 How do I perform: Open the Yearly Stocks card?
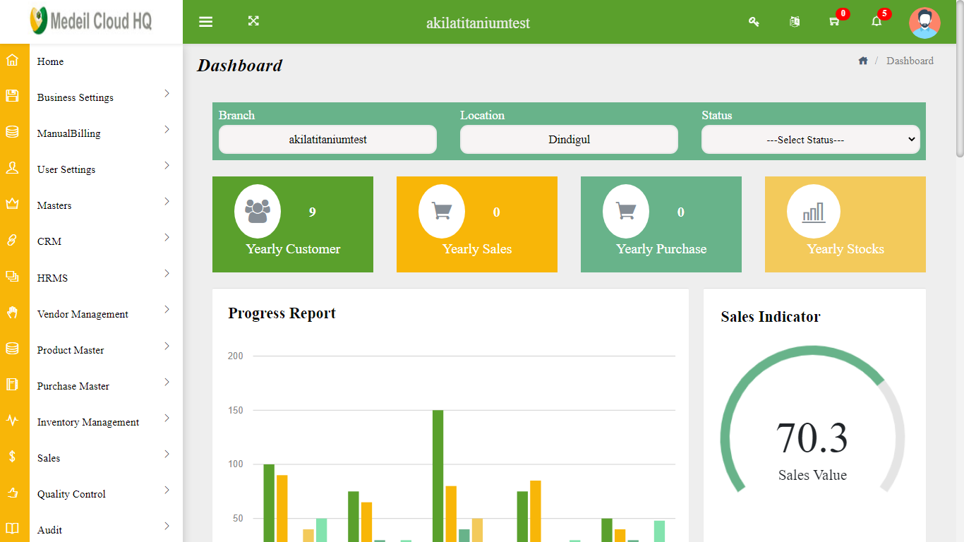click(x=845, y=224)
